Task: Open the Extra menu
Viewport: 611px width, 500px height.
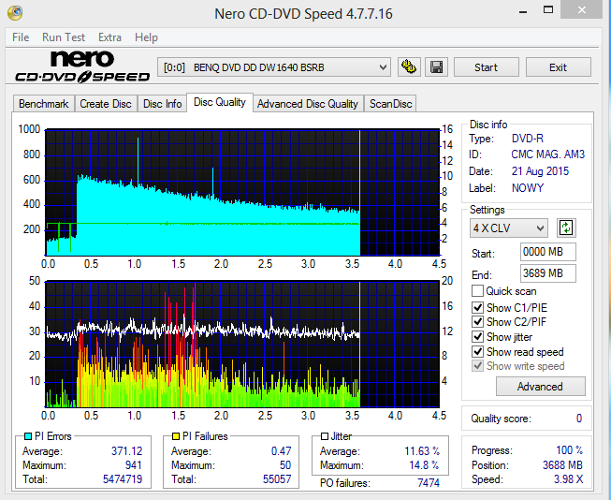Action: coord(109,37)
